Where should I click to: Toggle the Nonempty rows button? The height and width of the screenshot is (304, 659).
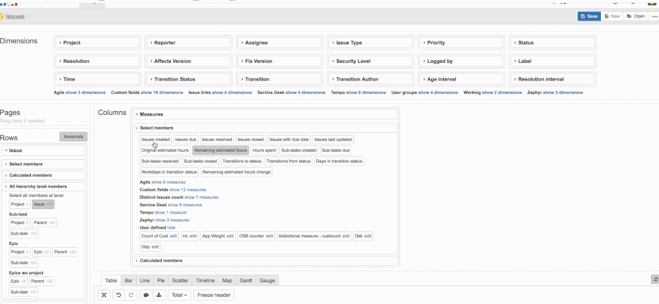[x=73, y=137]
